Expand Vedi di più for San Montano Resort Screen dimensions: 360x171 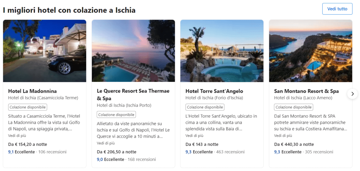coord(283,136)
